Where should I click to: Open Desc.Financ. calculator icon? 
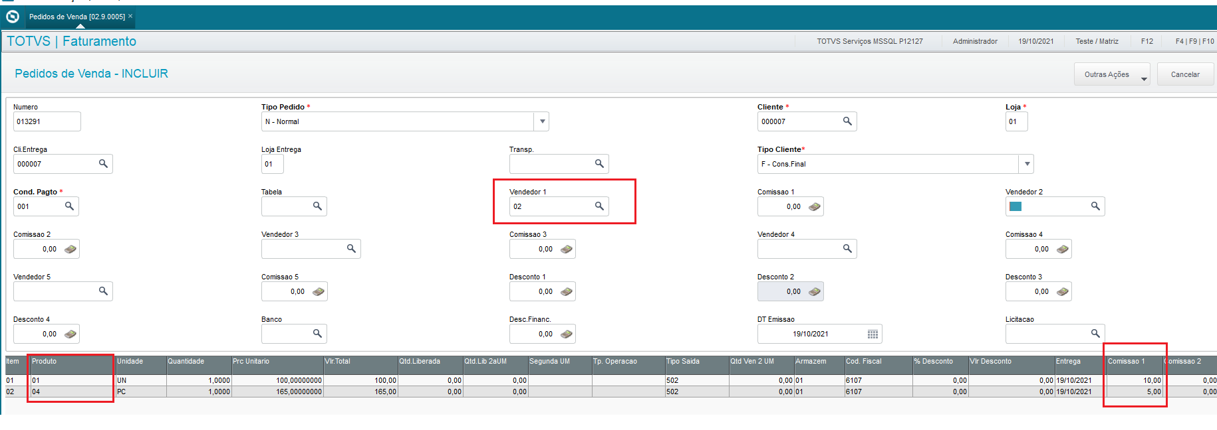pyautogui.click(x=567, y=334)
